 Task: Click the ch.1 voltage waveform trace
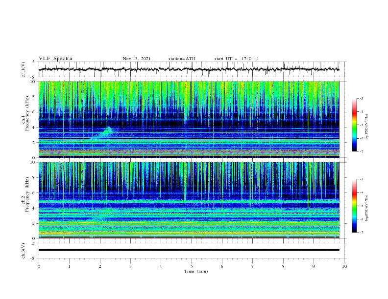pyautogui.click(x=189, y=69)
